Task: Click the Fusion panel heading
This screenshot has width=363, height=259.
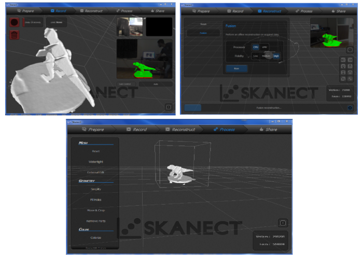Action: (x=231, y=26)
